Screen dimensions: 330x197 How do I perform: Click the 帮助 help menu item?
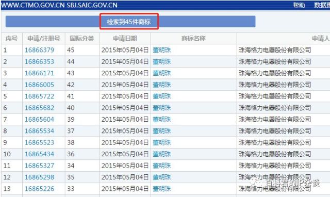point(299,5)
